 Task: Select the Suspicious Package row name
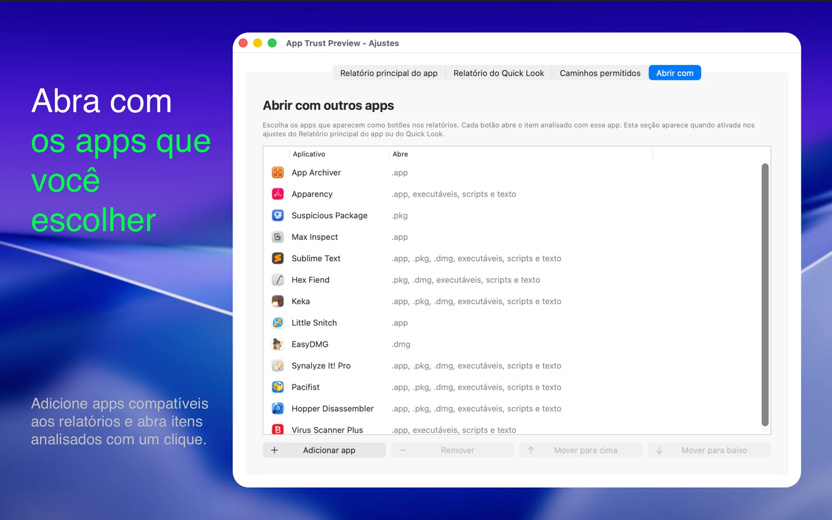[x=329, y=215]
